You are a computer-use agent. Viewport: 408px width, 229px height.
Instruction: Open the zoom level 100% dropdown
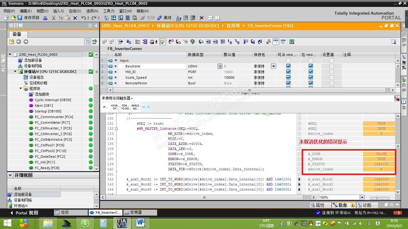tap(362, 197)
